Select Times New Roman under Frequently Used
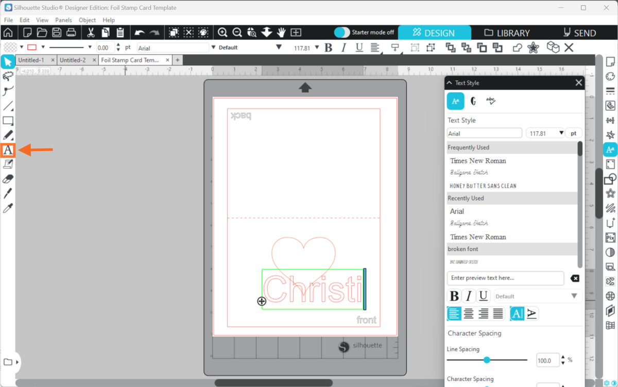This screenshot has width=618, height=387. (x=478, y=161)
